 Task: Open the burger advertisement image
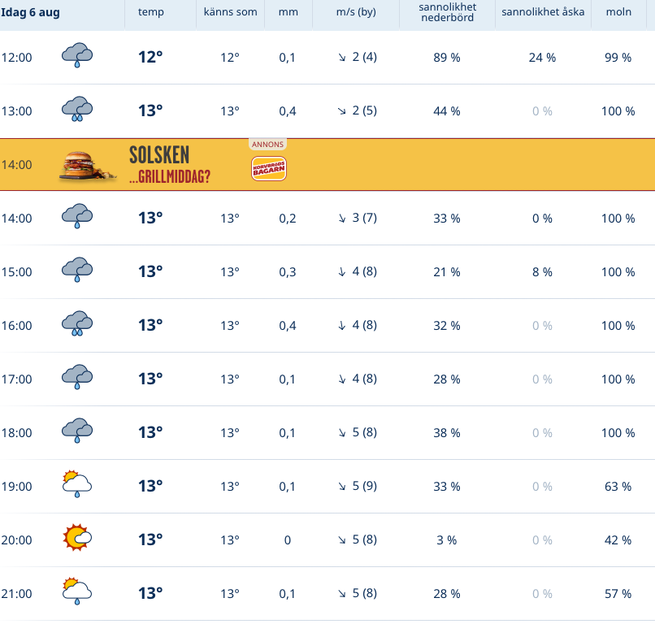pyautogui.click(x=87, y=166)
